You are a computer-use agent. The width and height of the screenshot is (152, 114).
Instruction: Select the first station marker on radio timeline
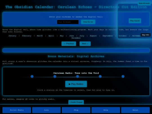click(x=32, y=76)
